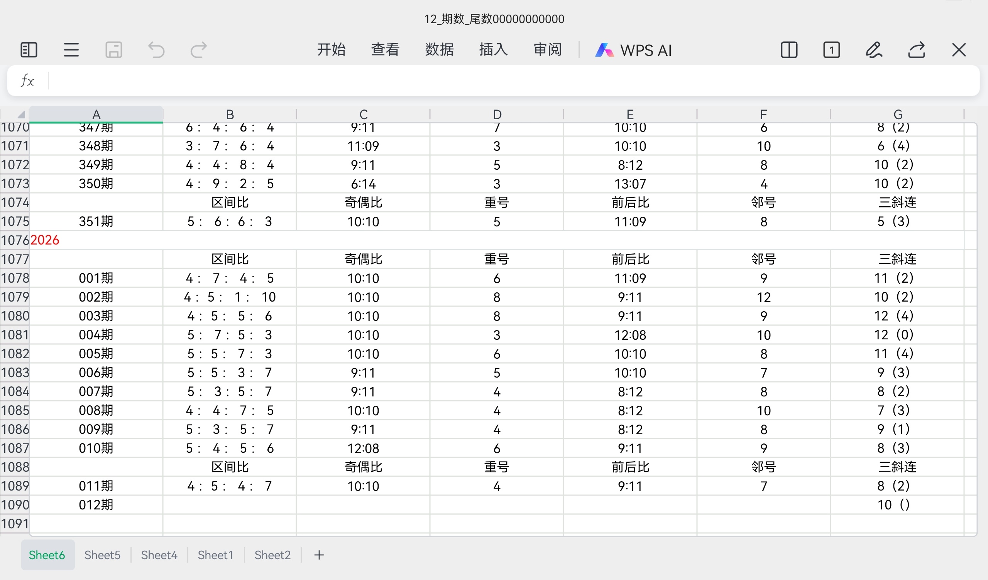Switch to Sheet5 tab
Image resolution: width=988 pixels, height=580 pixels.
pyautogui.click(x=102, y=555)
